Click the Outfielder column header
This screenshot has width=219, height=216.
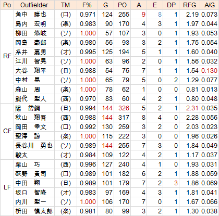34,5
